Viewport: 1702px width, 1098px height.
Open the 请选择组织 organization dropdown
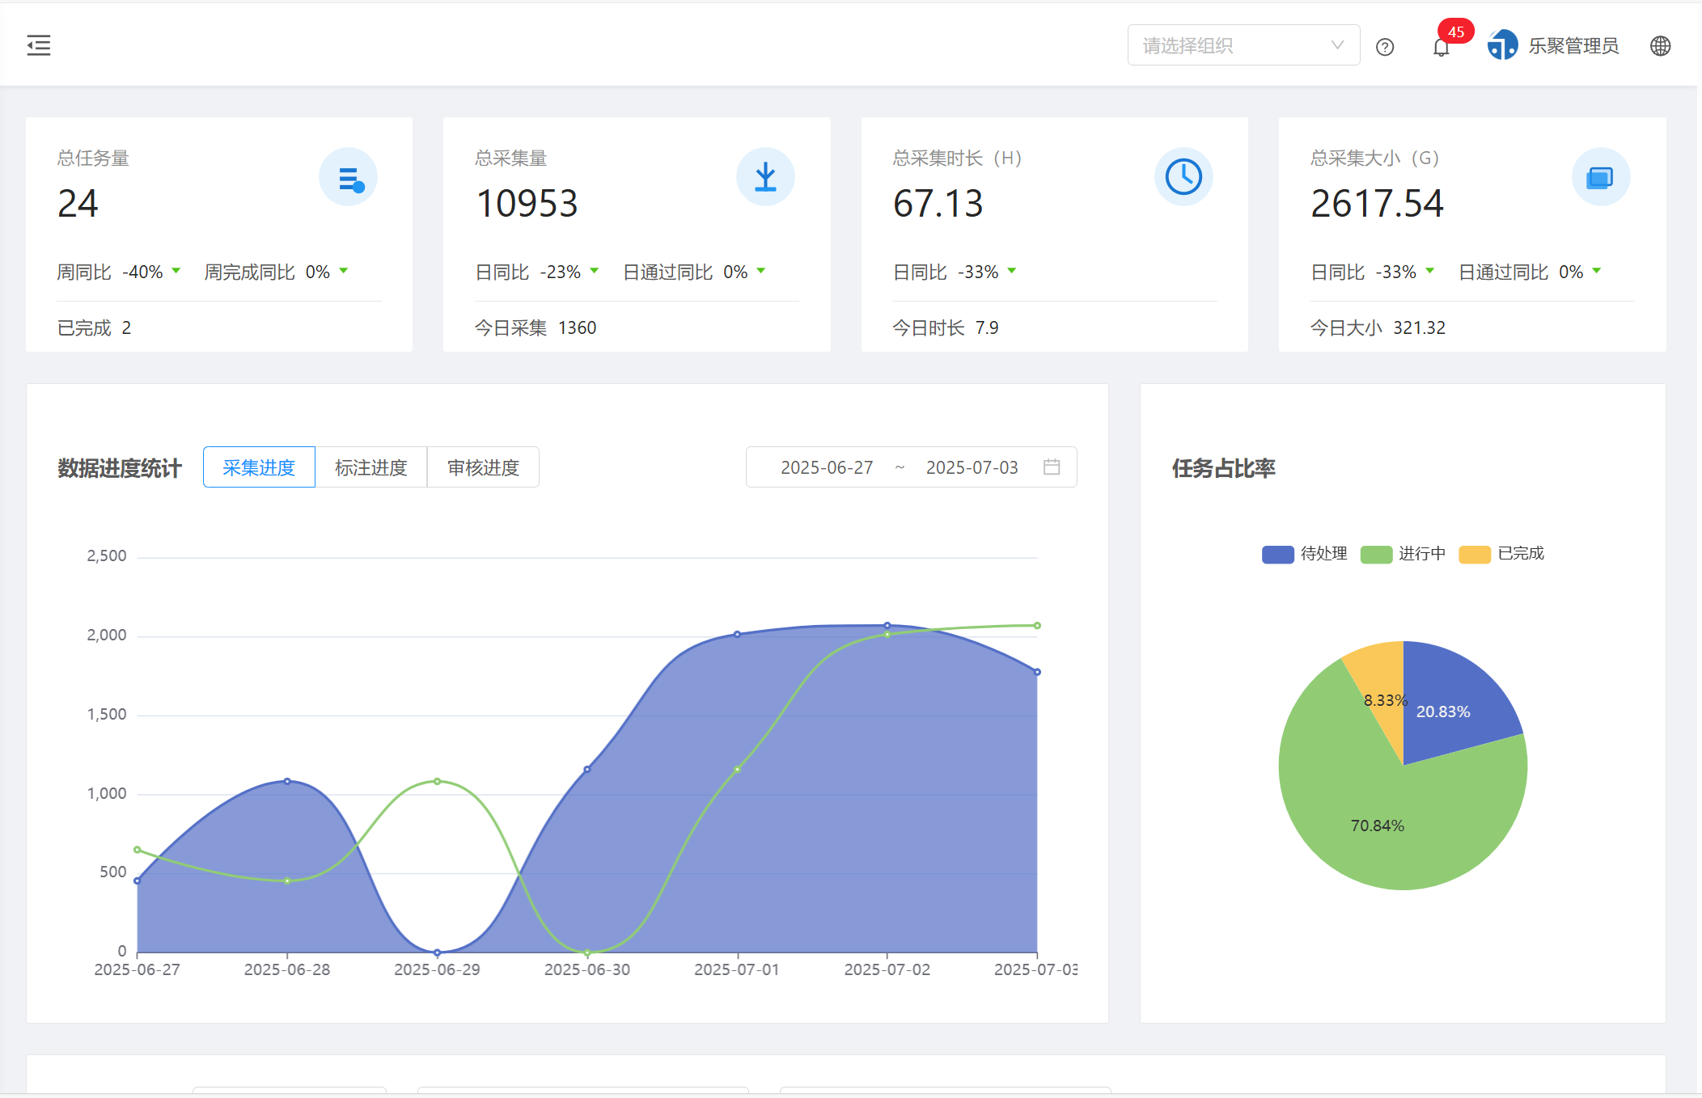pyautogui.click(x=1243, y=45)
